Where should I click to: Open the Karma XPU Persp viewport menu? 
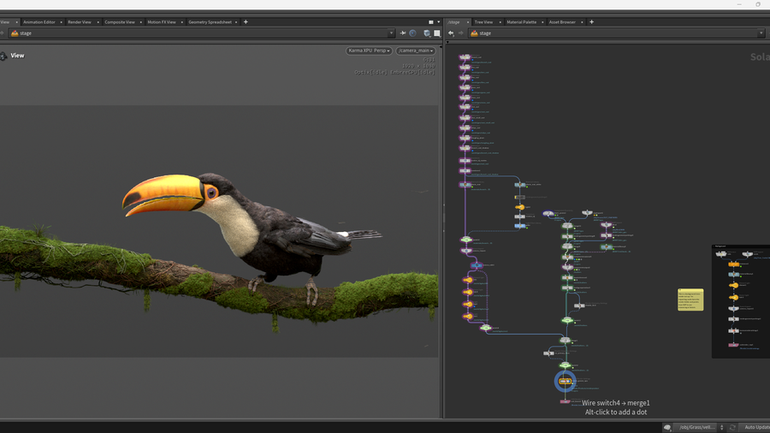[369, 50]
